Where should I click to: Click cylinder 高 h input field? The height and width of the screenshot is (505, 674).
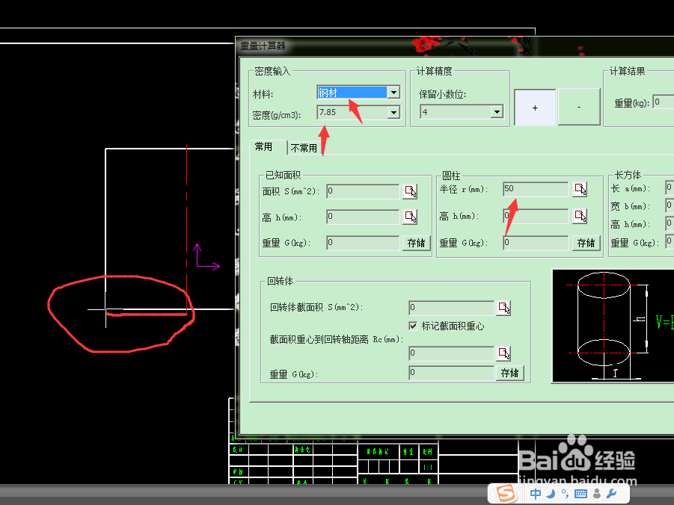tap(536, 216)
